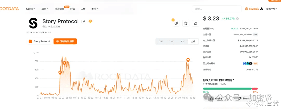Expand the 更多 navigation dropdown

click(x=95, y=9)
